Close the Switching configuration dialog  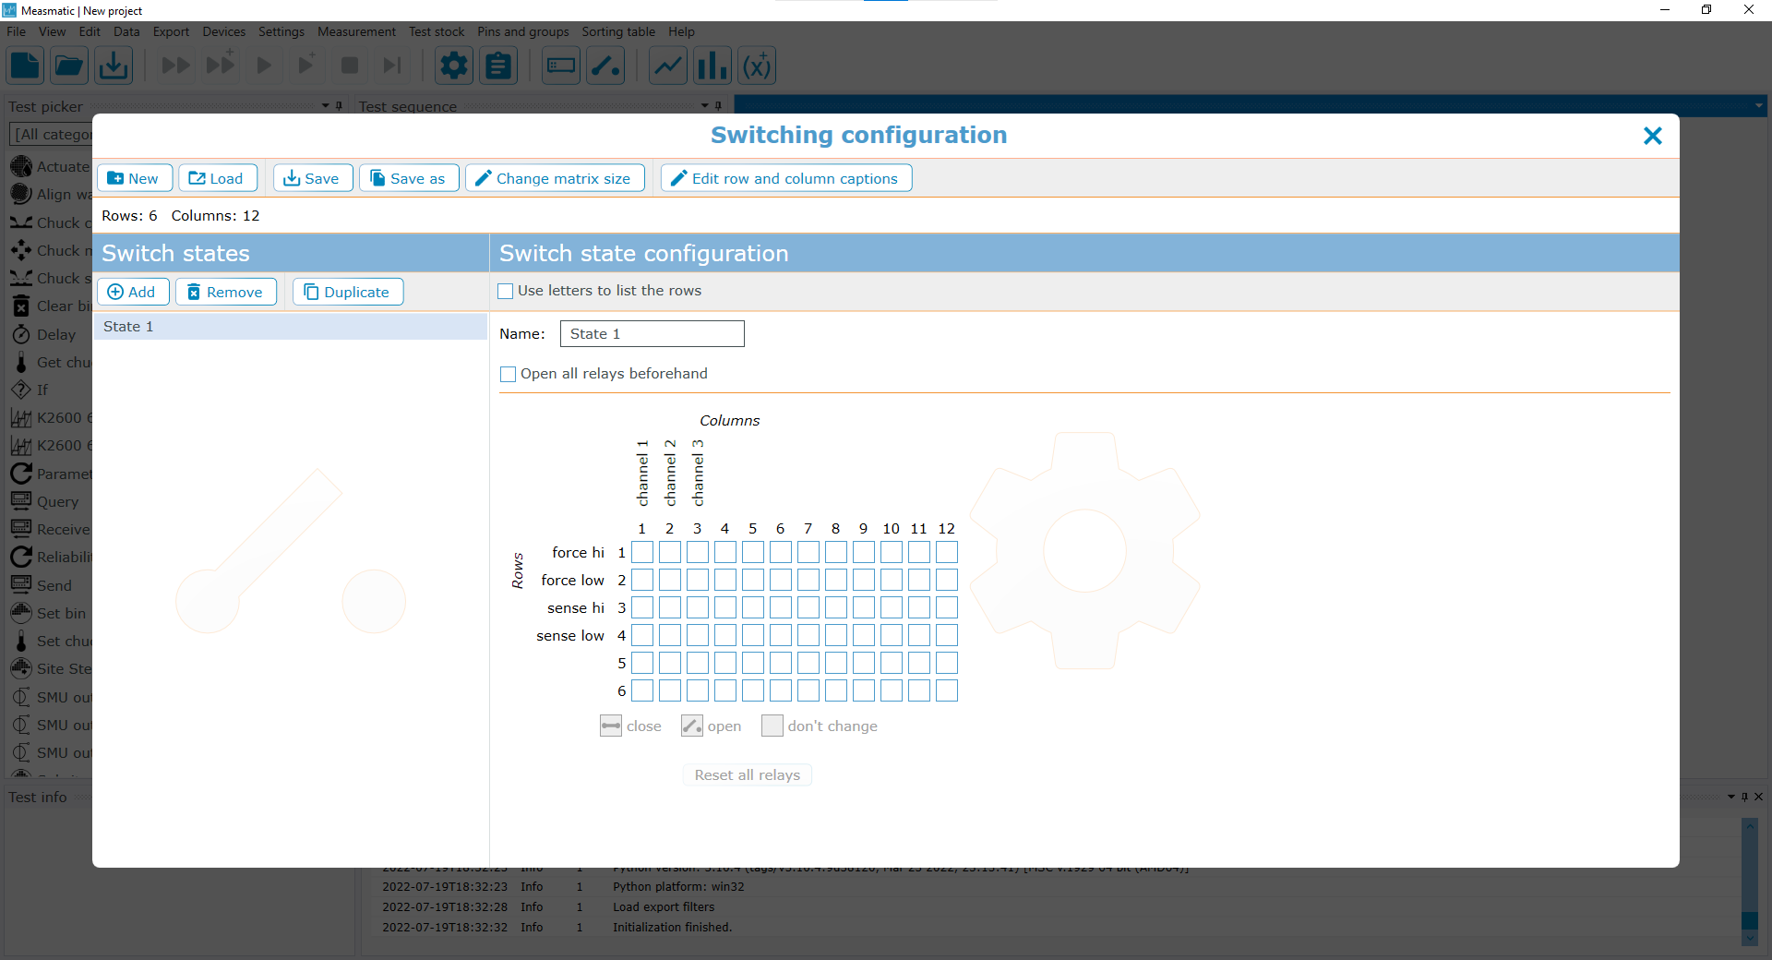(x=1653, y=136)
